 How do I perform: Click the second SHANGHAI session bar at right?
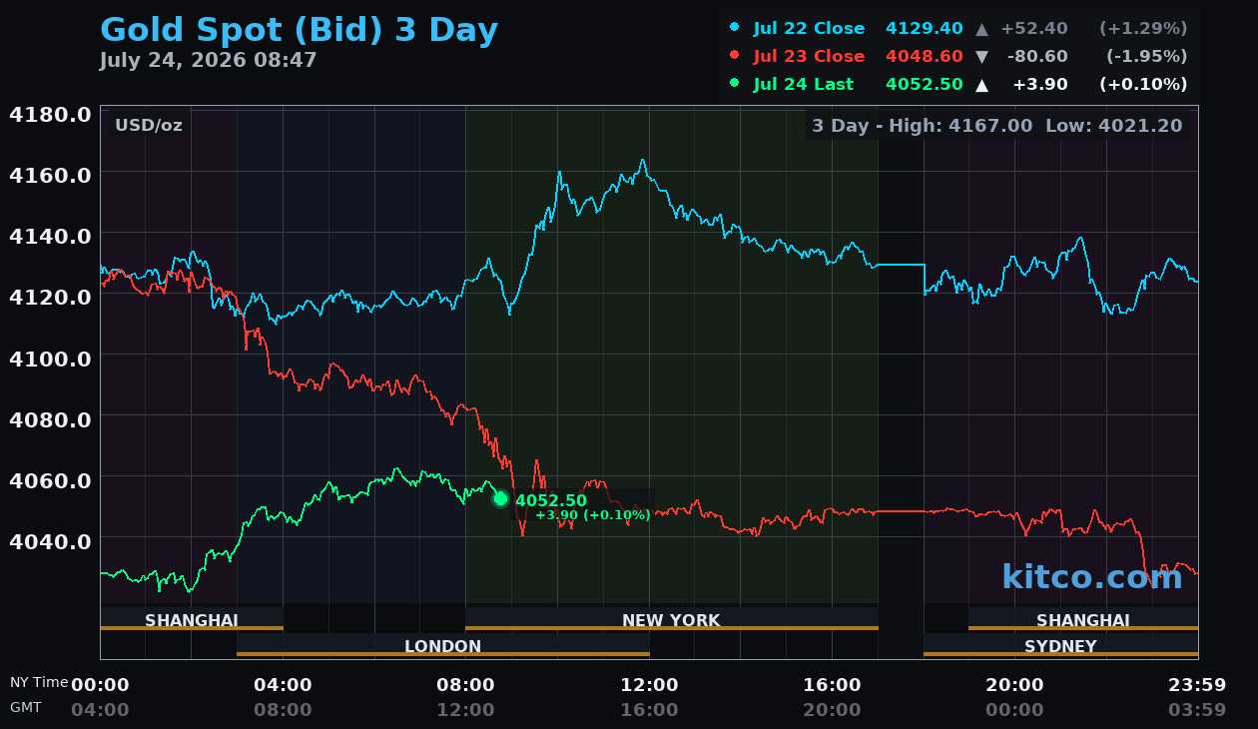click(x=1083, y=619)
